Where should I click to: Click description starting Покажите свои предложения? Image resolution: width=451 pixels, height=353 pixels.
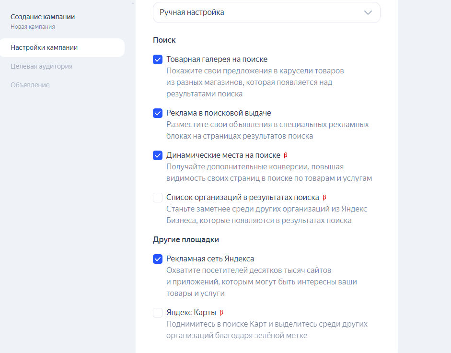tap(255, 82)
